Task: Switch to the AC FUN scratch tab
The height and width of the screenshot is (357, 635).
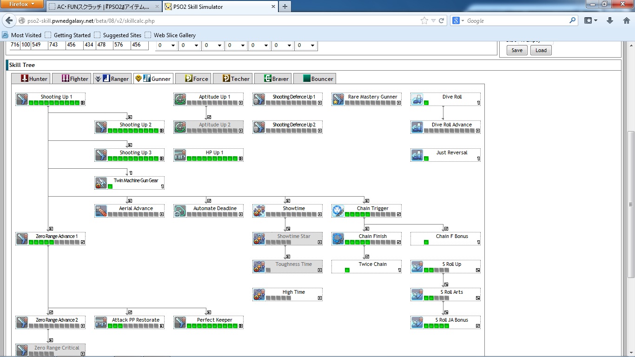Action: 104,7
